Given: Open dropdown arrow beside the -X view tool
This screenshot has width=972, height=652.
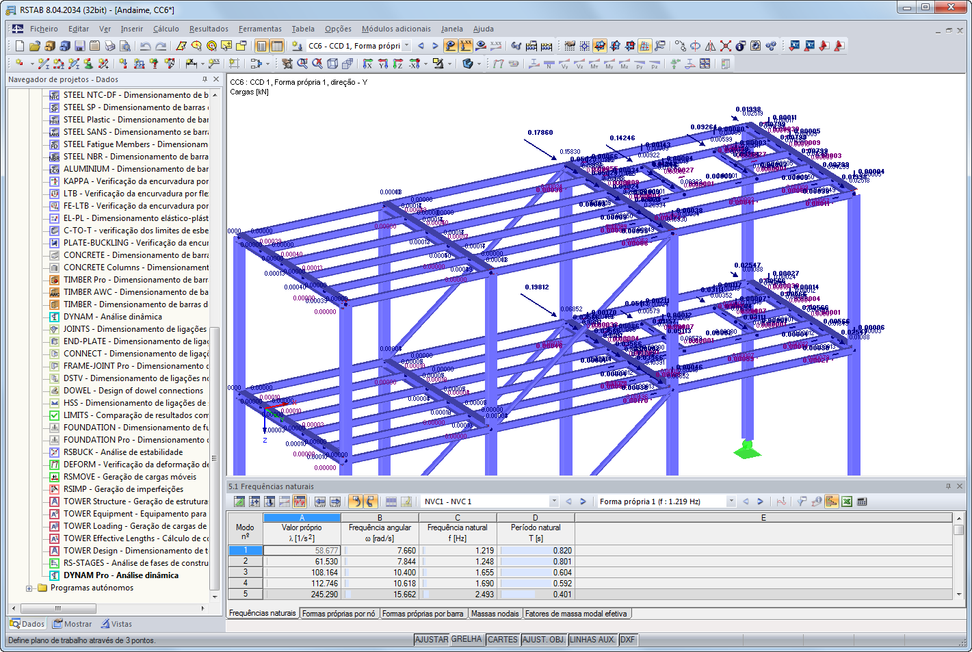Looking at the screenshot, I should pyautogui.click(x=425, y=64).
